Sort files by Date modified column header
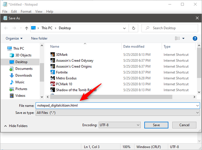 pyautogui.click(x=134, y=46)
